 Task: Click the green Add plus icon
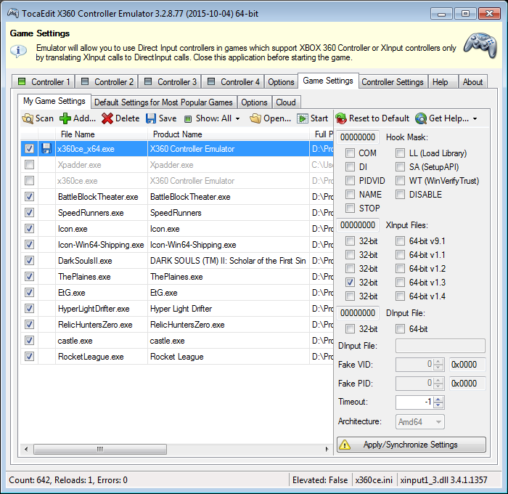point(65,118)
